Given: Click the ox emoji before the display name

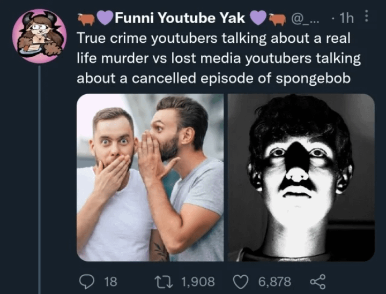Looking at the screenshot, I should [86, 18].
